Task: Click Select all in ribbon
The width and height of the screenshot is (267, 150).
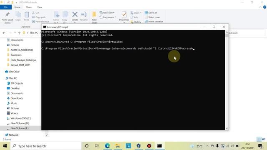Action: pyautogui.click(x=151, y=12)
